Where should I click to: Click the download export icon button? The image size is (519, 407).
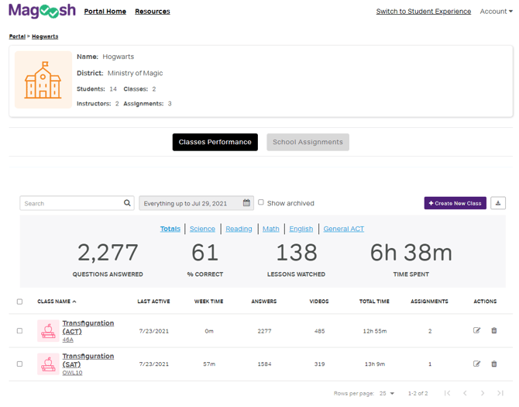pyautogui.click(x=497, y=203)
